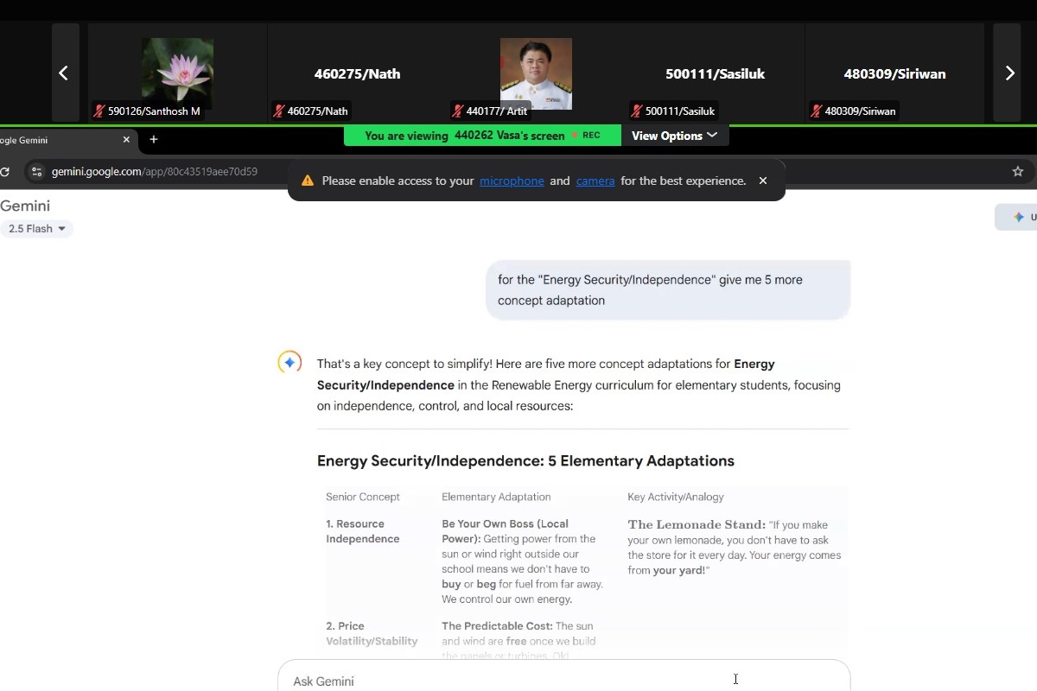Open a new browser tab with plus icon
Screen dimensions: 1037x691
tap(154, 140)
